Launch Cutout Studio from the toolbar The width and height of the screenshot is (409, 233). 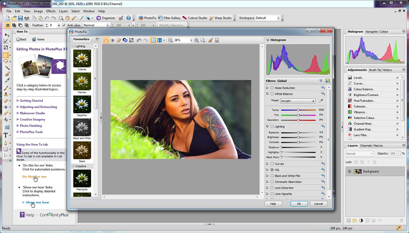195,18
